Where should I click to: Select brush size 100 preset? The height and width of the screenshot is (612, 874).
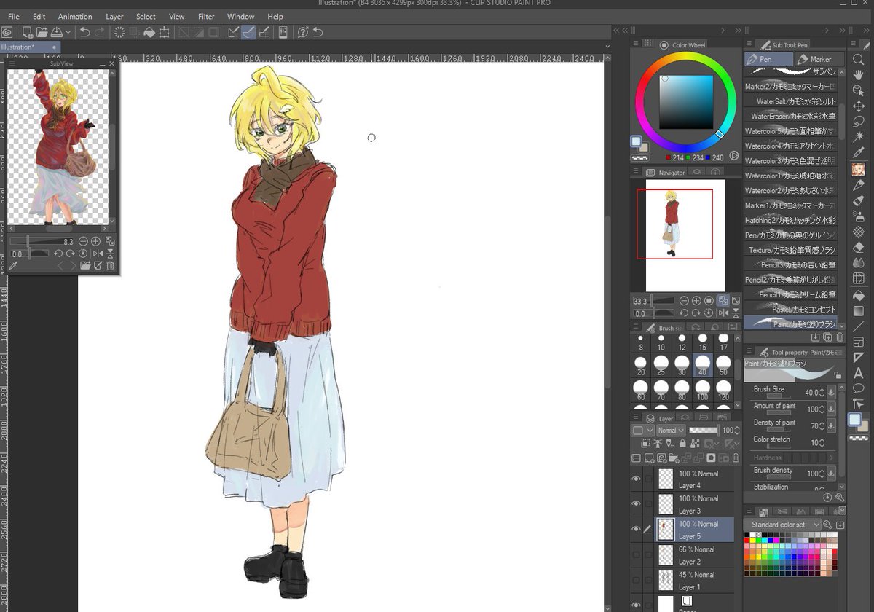pyautogui.click(x=702, y=391)
